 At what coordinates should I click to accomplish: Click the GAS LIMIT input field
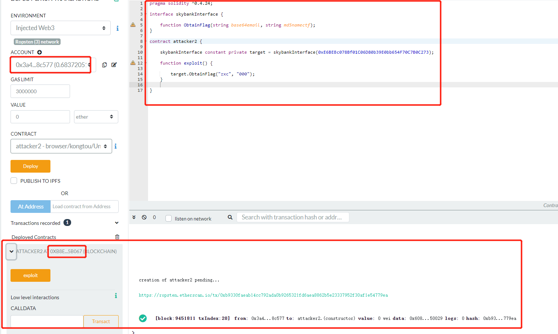[x=40, y=91]
